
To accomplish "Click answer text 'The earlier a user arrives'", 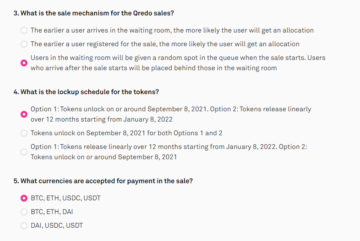I will (x=172, y=30).
